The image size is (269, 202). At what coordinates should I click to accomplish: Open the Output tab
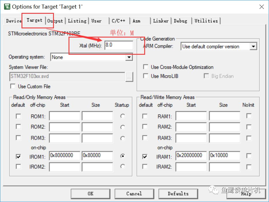[x=55, y=21]
